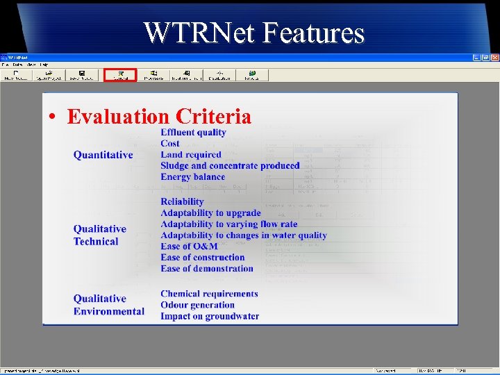Viewport: 500px width, 375px height.
Task: Maximize the WTRNet window
Action: [485, 58]
